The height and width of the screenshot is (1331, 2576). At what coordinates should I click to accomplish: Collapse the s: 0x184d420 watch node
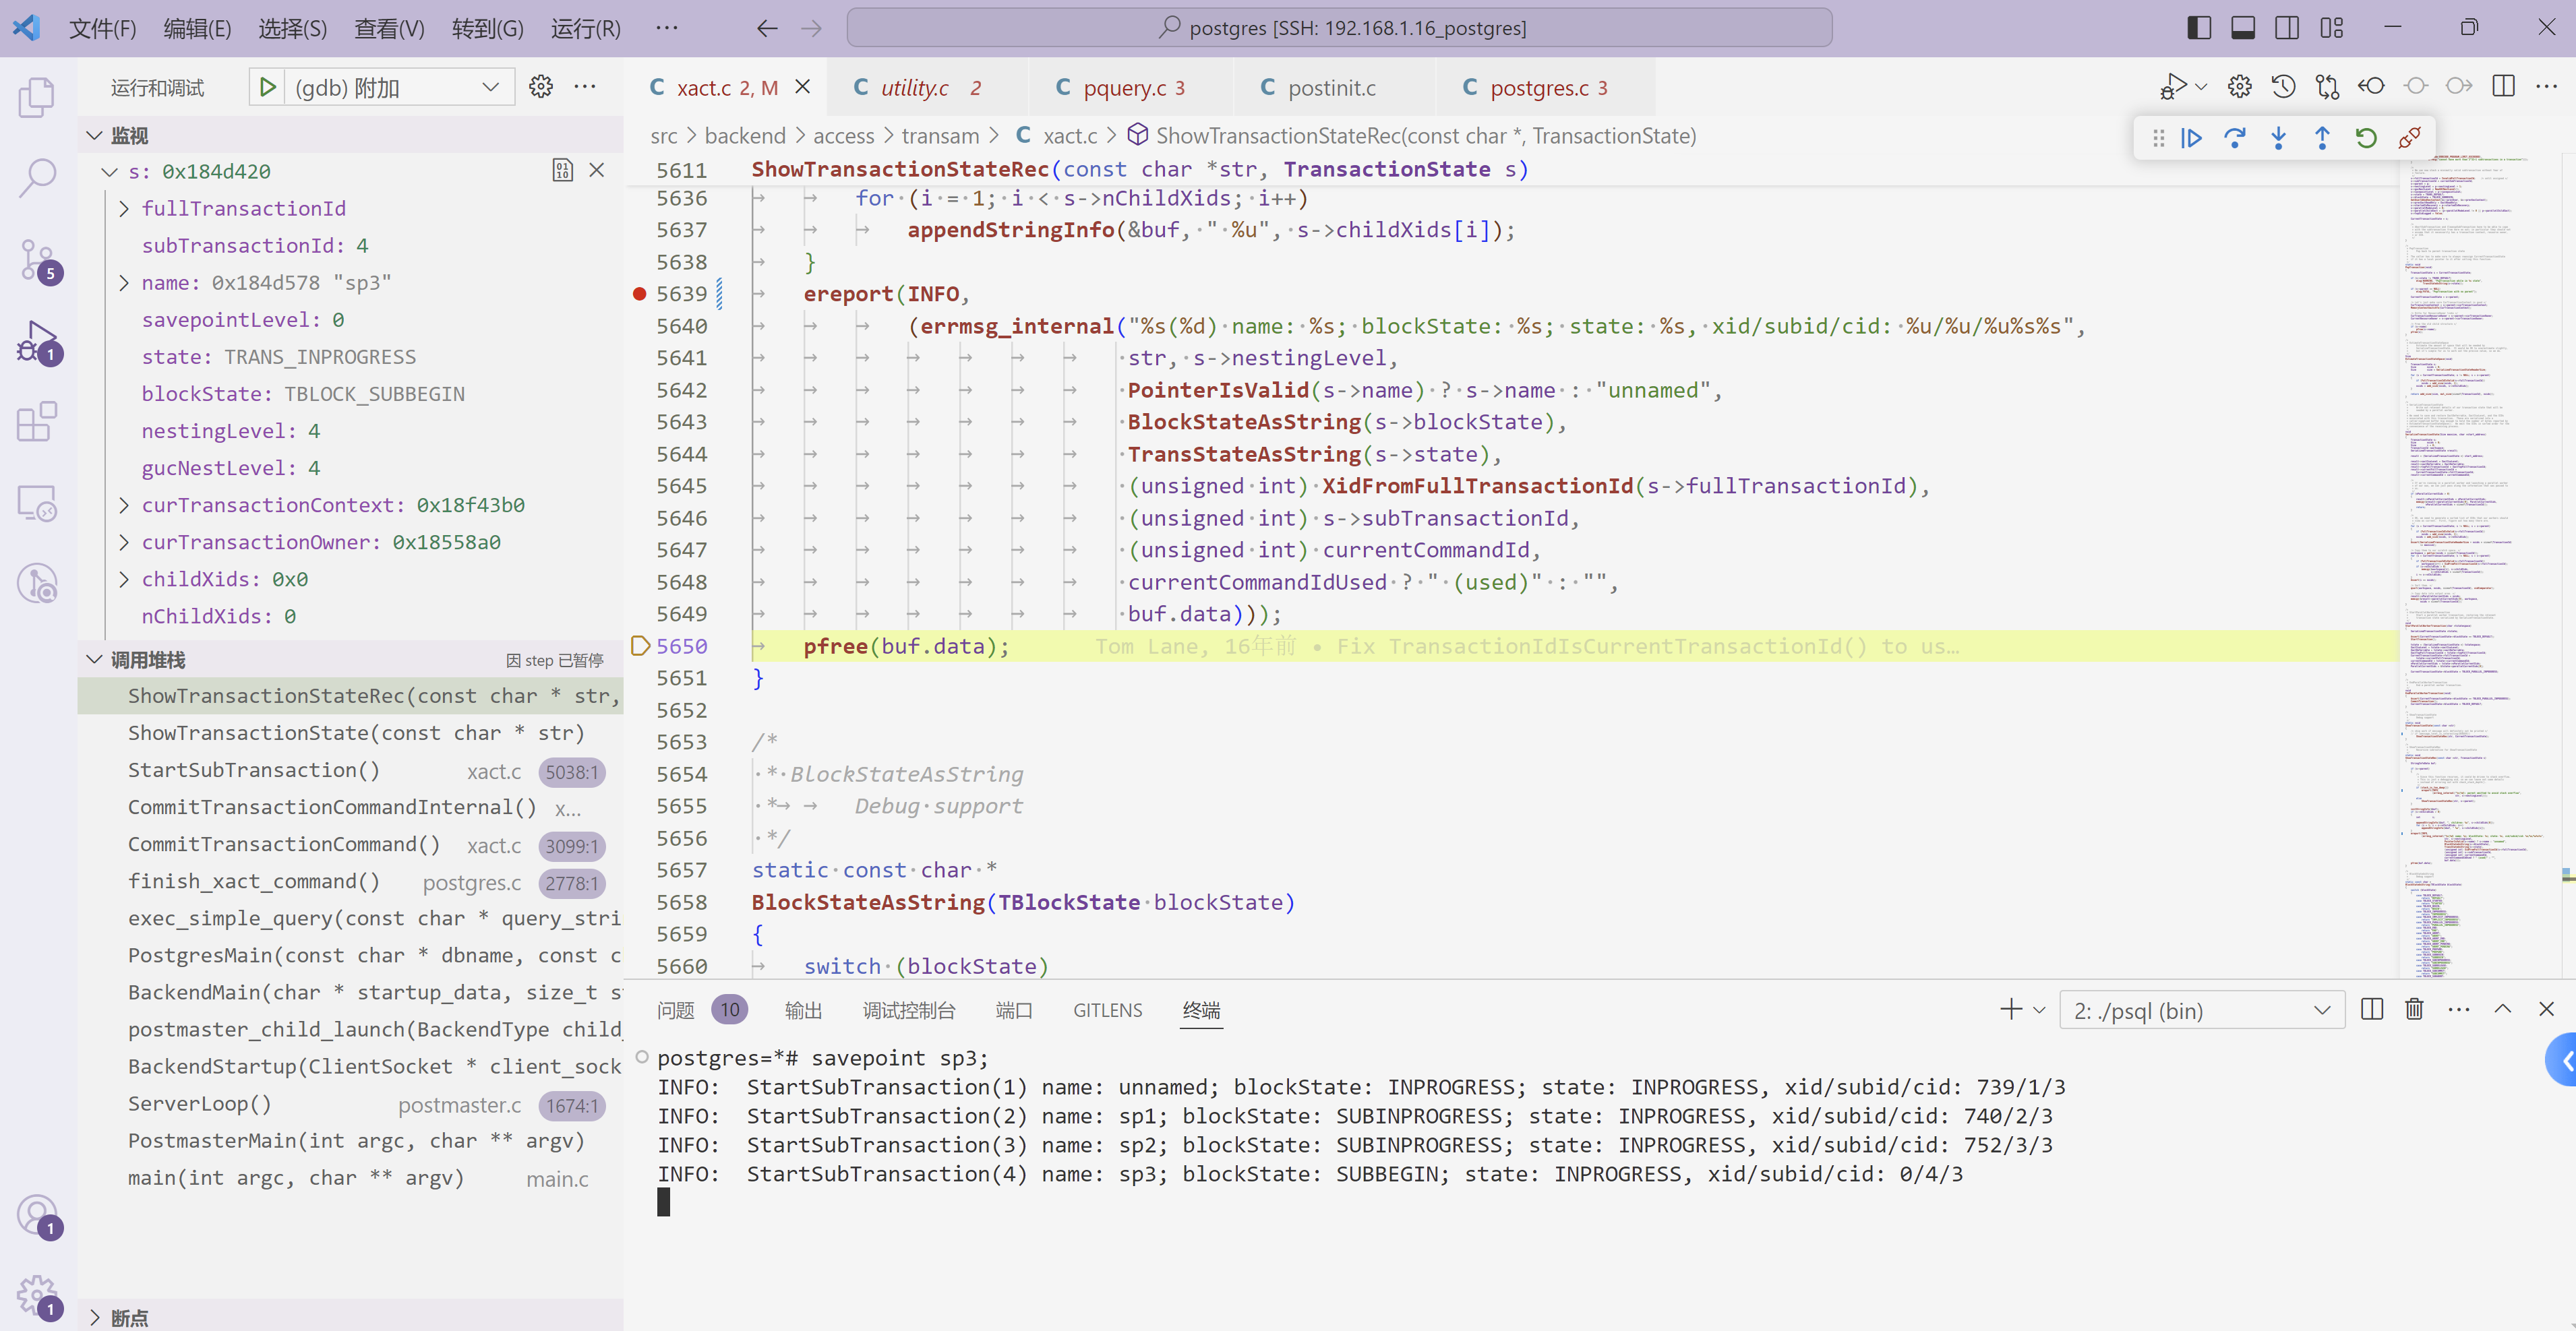click(110, 172)
